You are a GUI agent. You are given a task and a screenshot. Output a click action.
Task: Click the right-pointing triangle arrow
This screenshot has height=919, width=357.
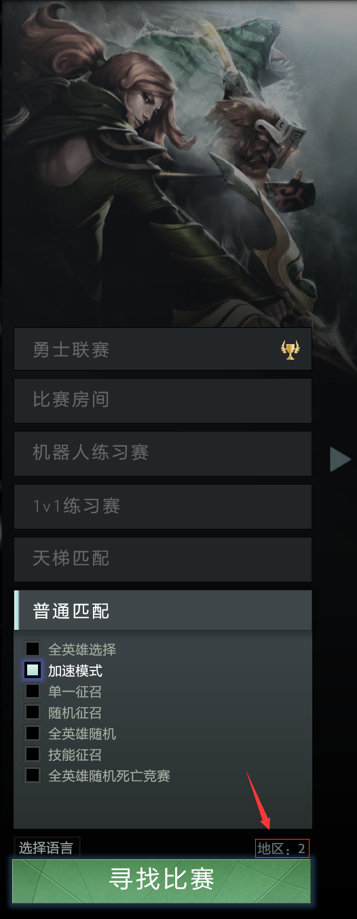coord(340,459)
